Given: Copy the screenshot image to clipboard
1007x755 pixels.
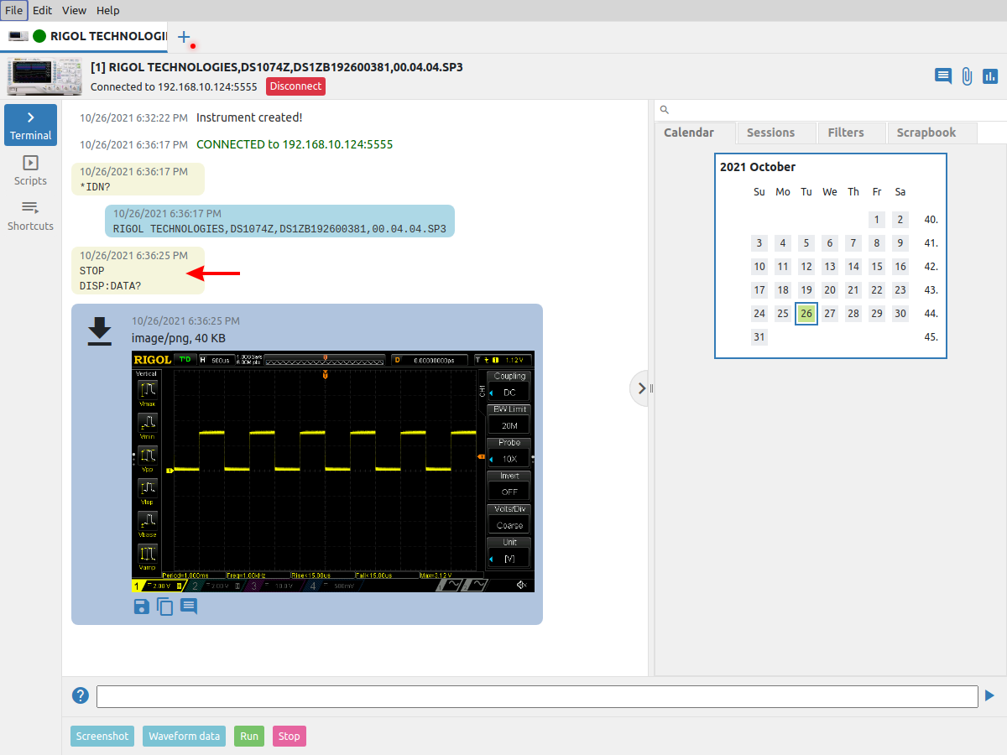Looking at the screenshot, I should (165, 607).
